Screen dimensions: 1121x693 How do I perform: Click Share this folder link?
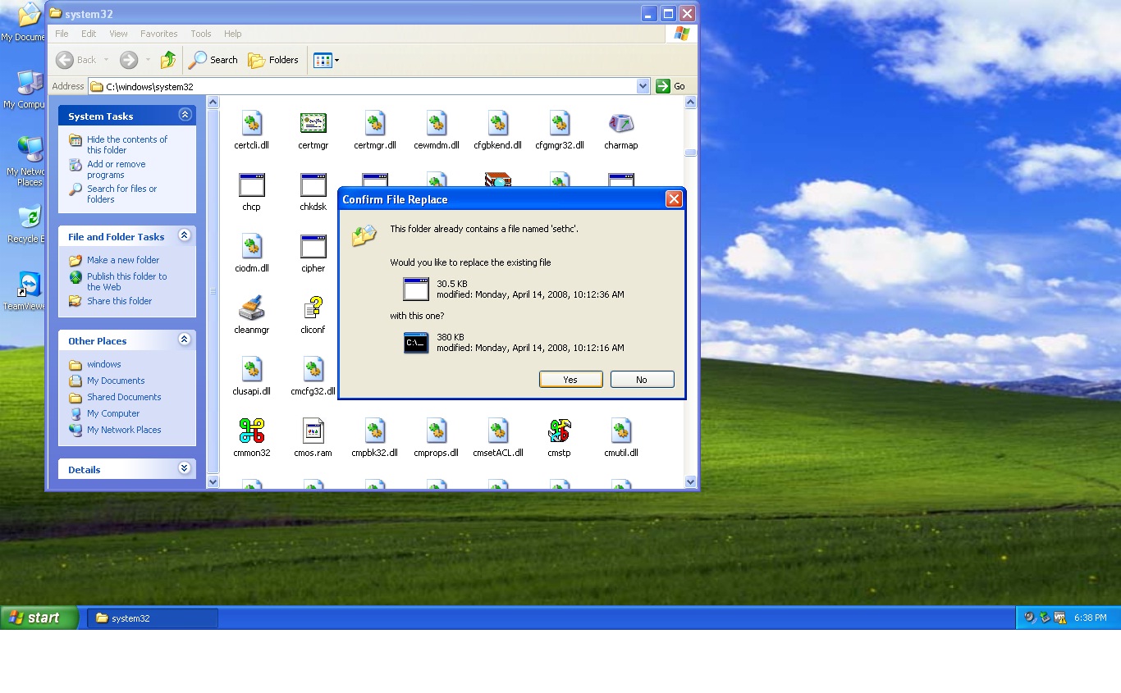pyautogui.click(x=120, y=301)
